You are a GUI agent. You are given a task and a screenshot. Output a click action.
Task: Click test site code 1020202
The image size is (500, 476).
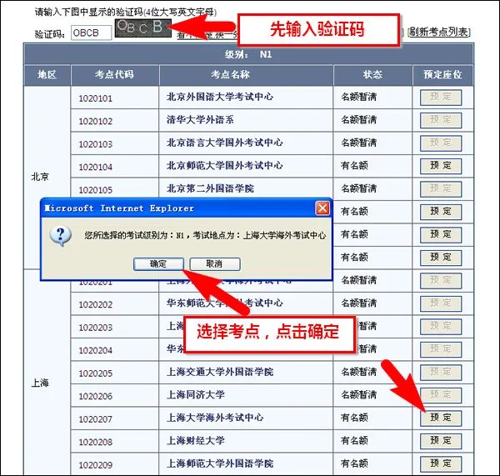pyautogui.click(x=95, y=304)
